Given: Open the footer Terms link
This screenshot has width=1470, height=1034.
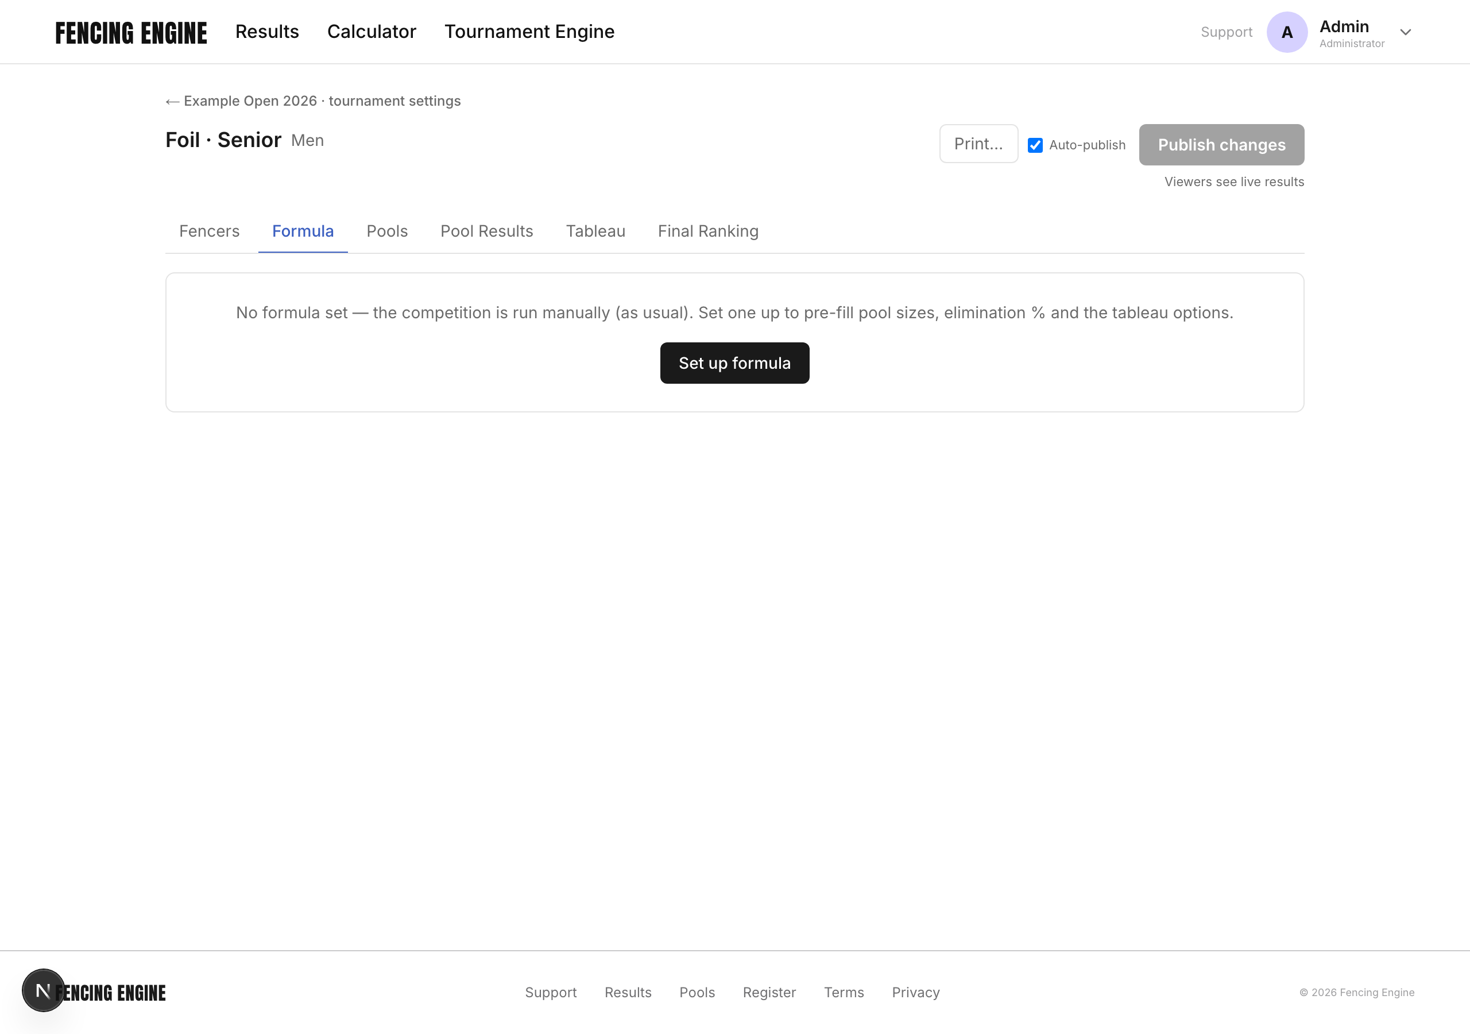Looking at the screenshot, I should tap(844, 993).
